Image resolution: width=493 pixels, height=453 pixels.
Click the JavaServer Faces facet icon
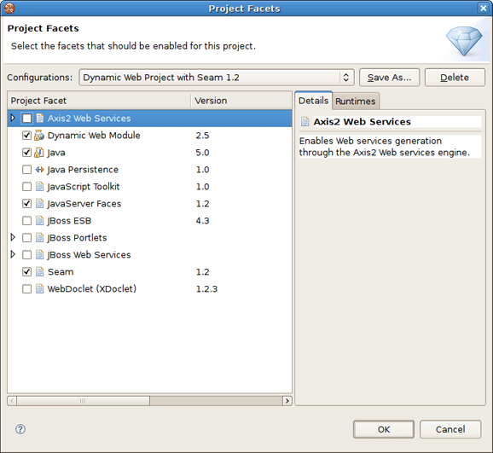(39, 204)
